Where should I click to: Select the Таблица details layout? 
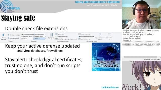pyautogui.click(x=39, y=39)
